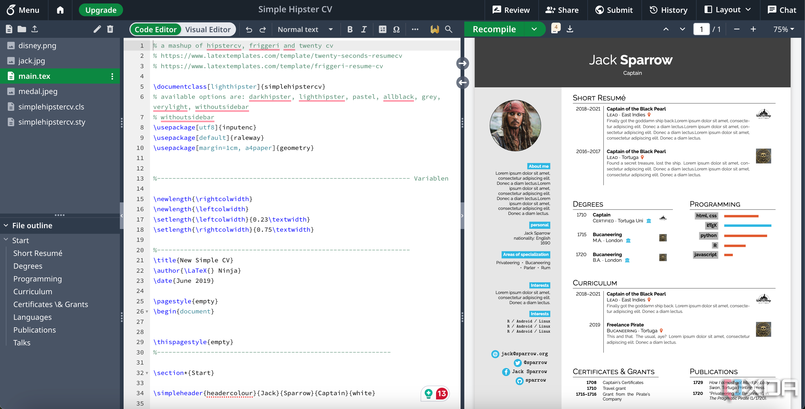Click the bold formatting icon
This screenshot has height=409, width=805.
point(349,29)
